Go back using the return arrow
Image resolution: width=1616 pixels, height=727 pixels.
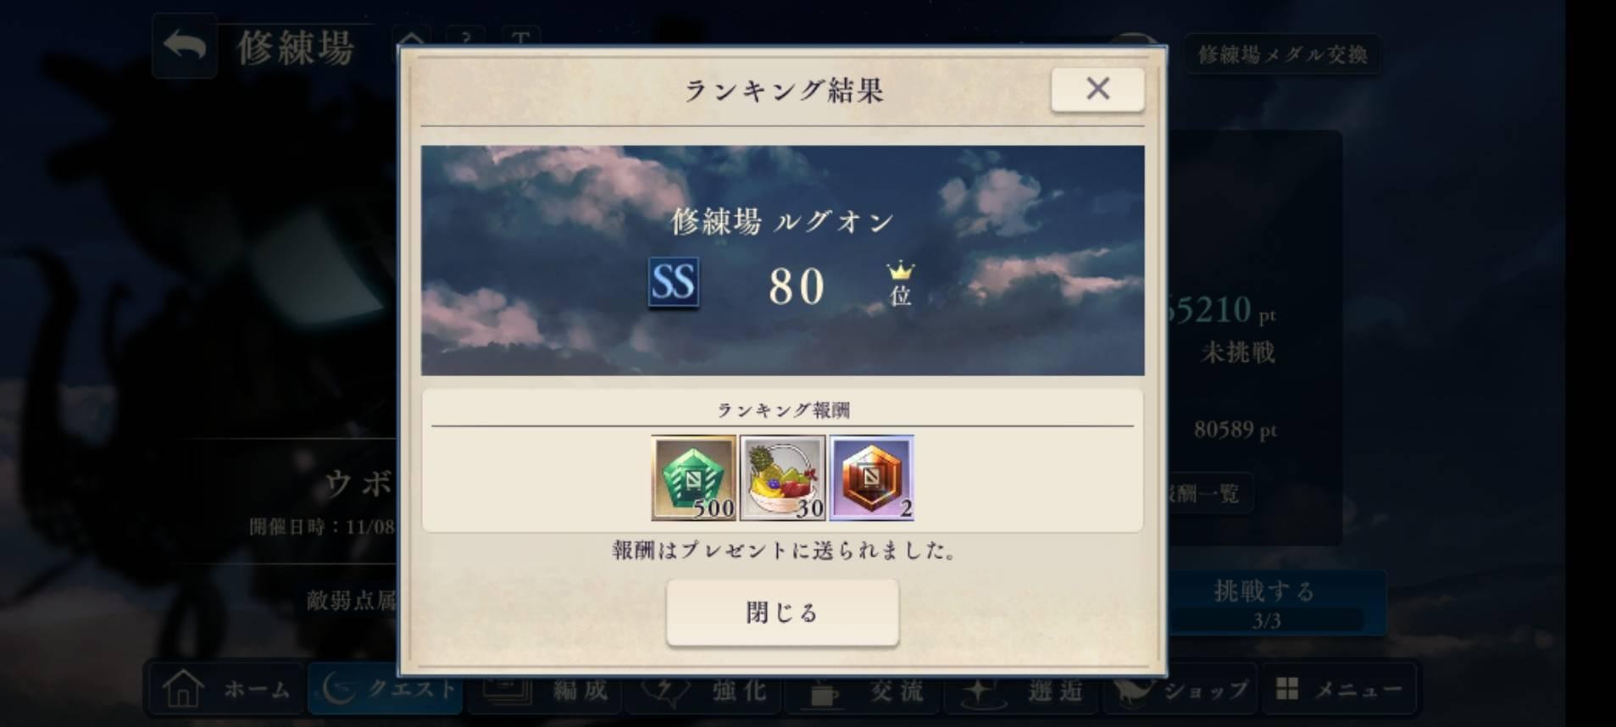[x=185, y=47]
